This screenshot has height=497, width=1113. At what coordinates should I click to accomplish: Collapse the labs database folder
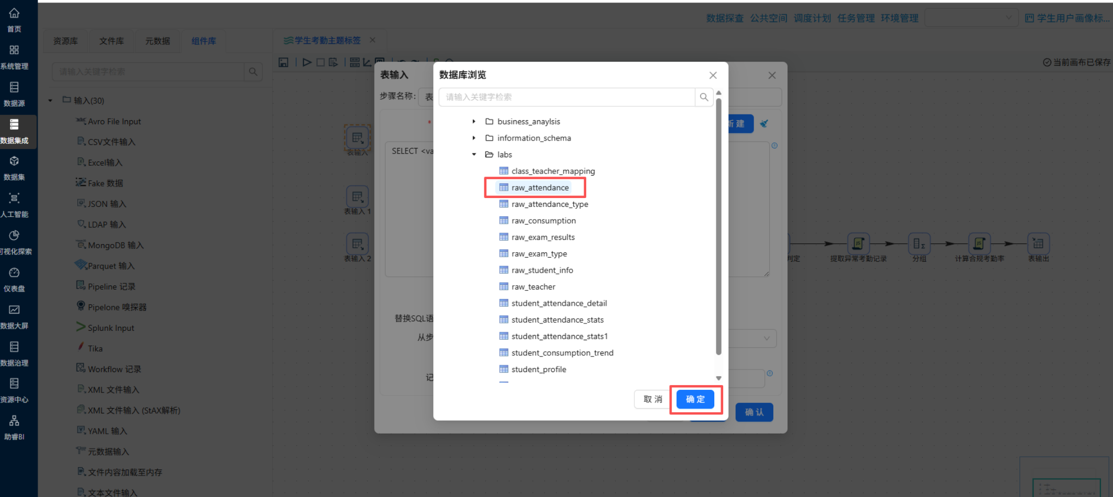[474, 154]
